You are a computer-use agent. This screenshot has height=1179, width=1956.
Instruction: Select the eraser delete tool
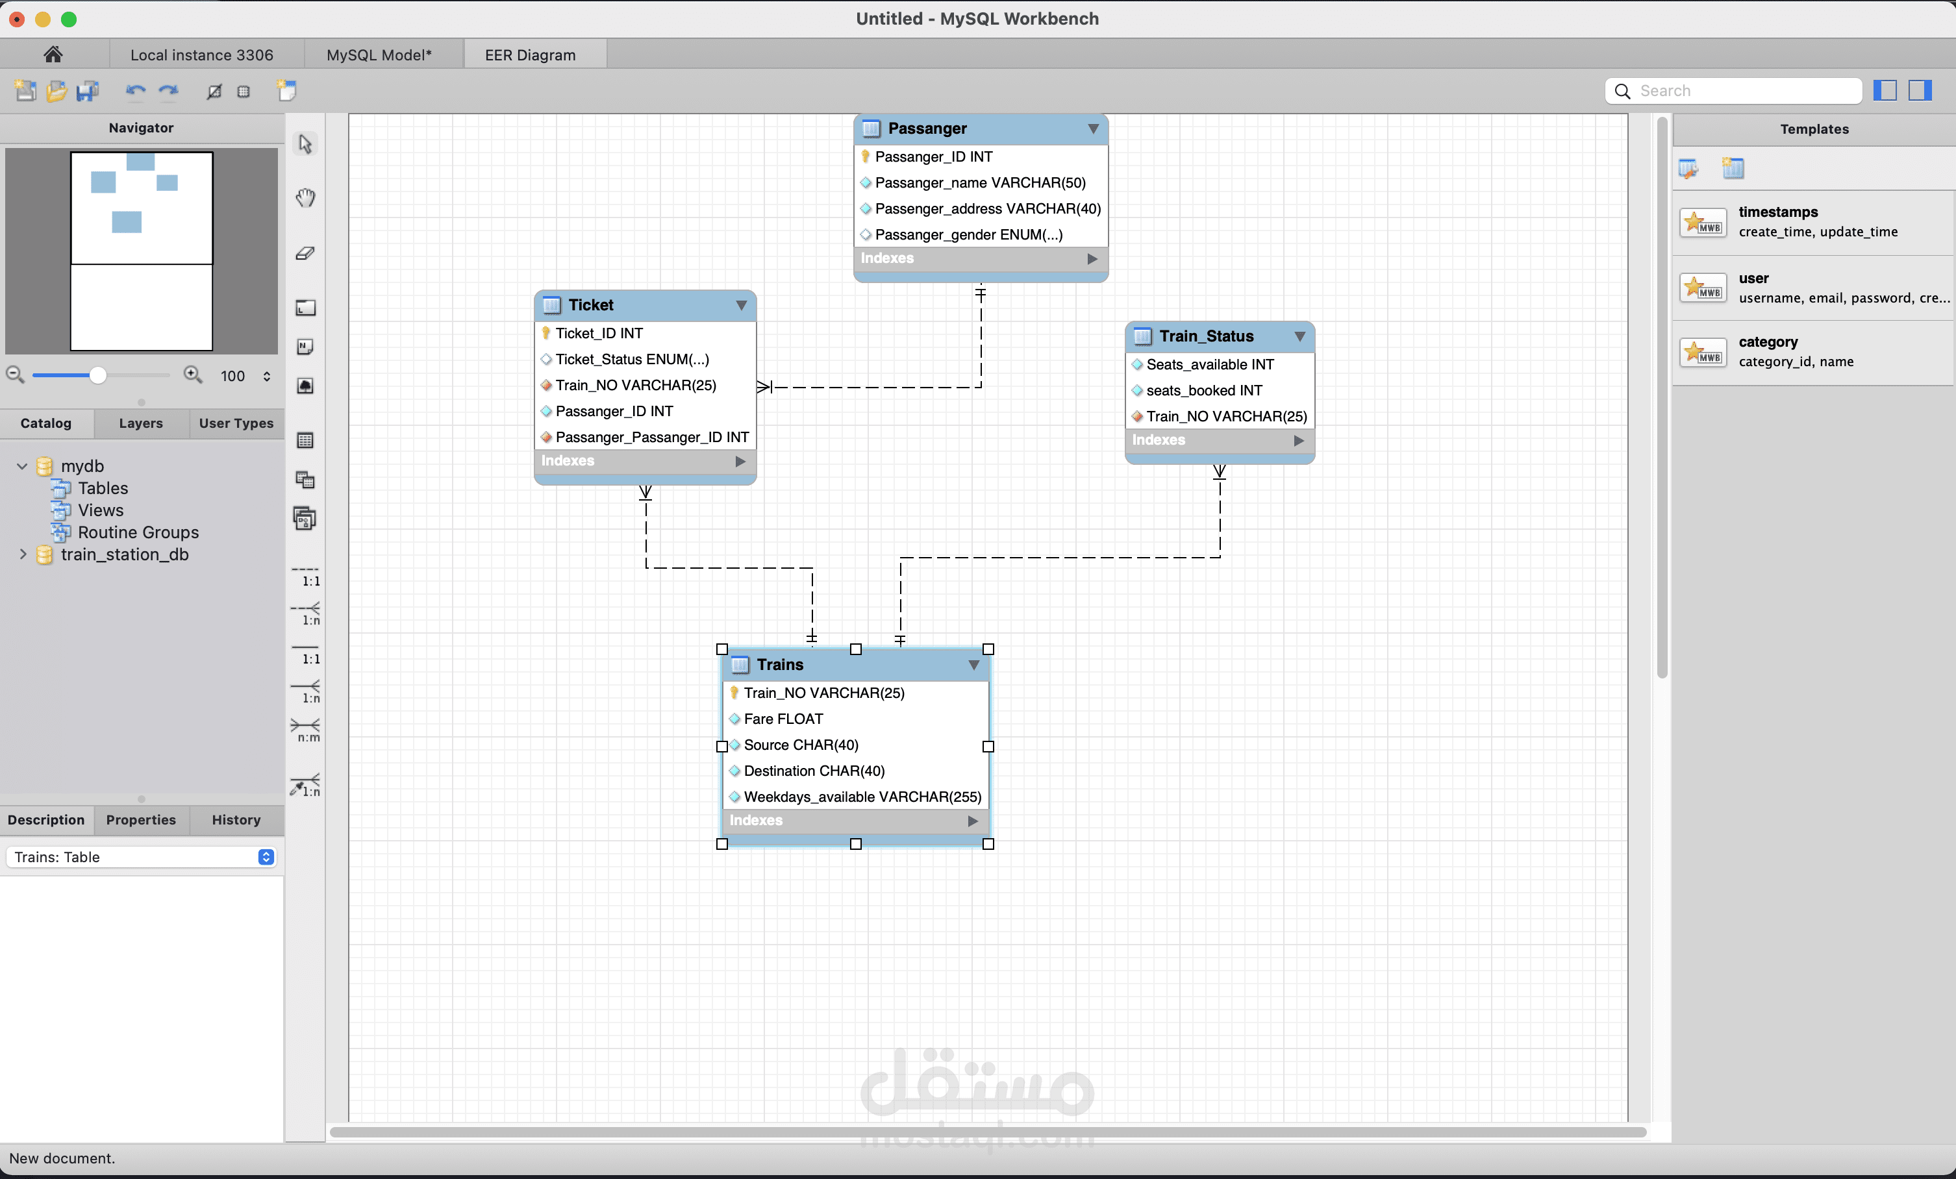pyautogui.click(x=305, y=253)
